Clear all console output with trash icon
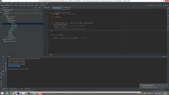 pos(6,70)
